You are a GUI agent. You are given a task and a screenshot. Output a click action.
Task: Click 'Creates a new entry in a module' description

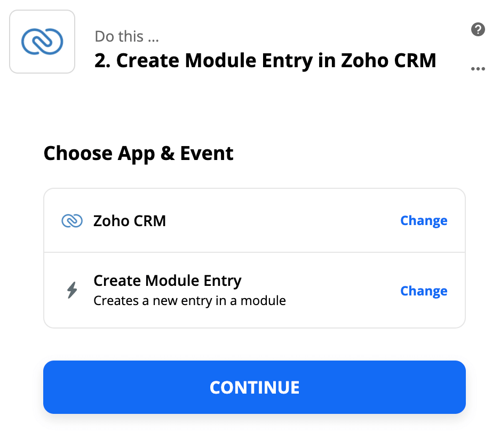pos(190,301)
